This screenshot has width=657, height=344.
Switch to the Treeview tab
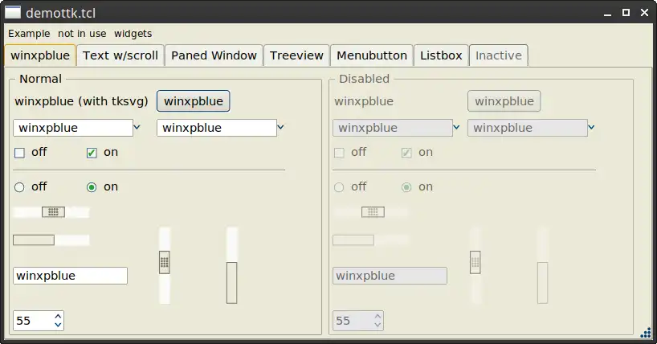[296, 55]
